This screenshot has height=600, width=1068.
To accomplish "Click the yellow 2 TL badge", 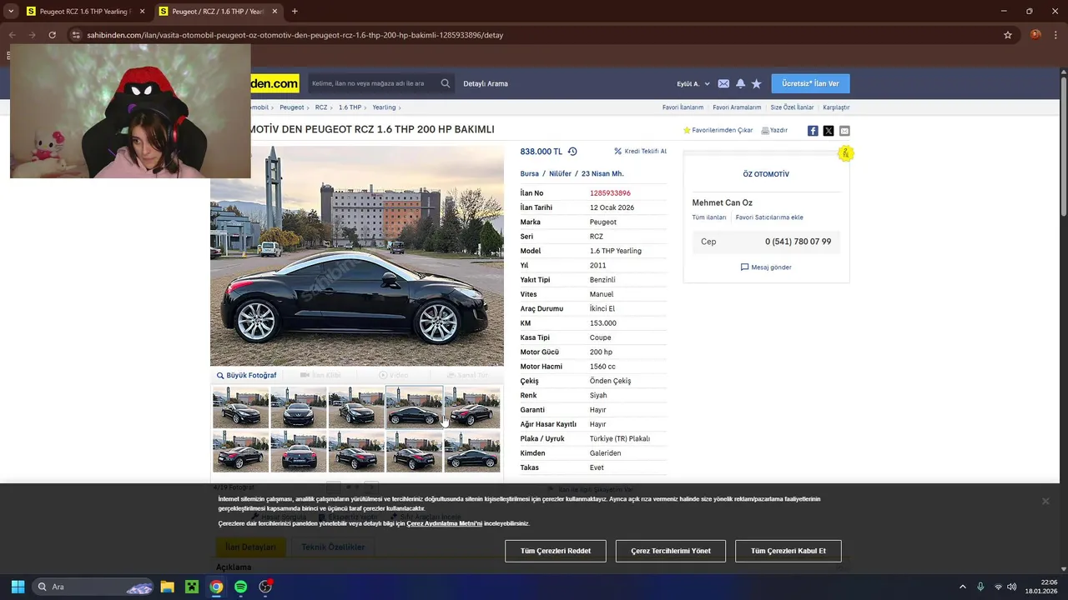I will [845, 153].
